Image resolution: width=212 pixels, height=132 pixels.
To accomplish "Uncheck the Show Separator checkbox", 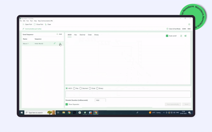I will click(67, 104).
